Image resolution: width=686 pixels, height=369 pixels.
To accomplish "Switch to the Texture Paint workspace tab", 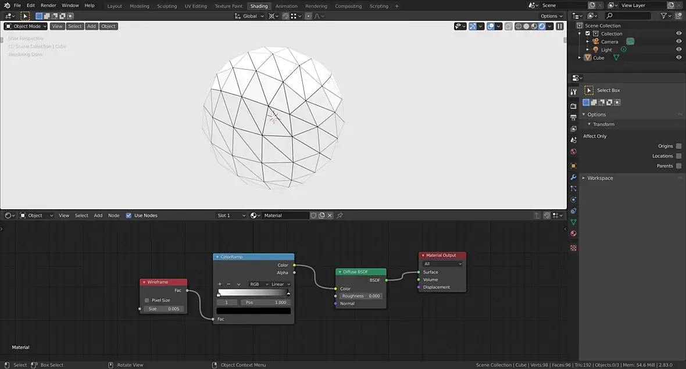I will tap(228, 6).
